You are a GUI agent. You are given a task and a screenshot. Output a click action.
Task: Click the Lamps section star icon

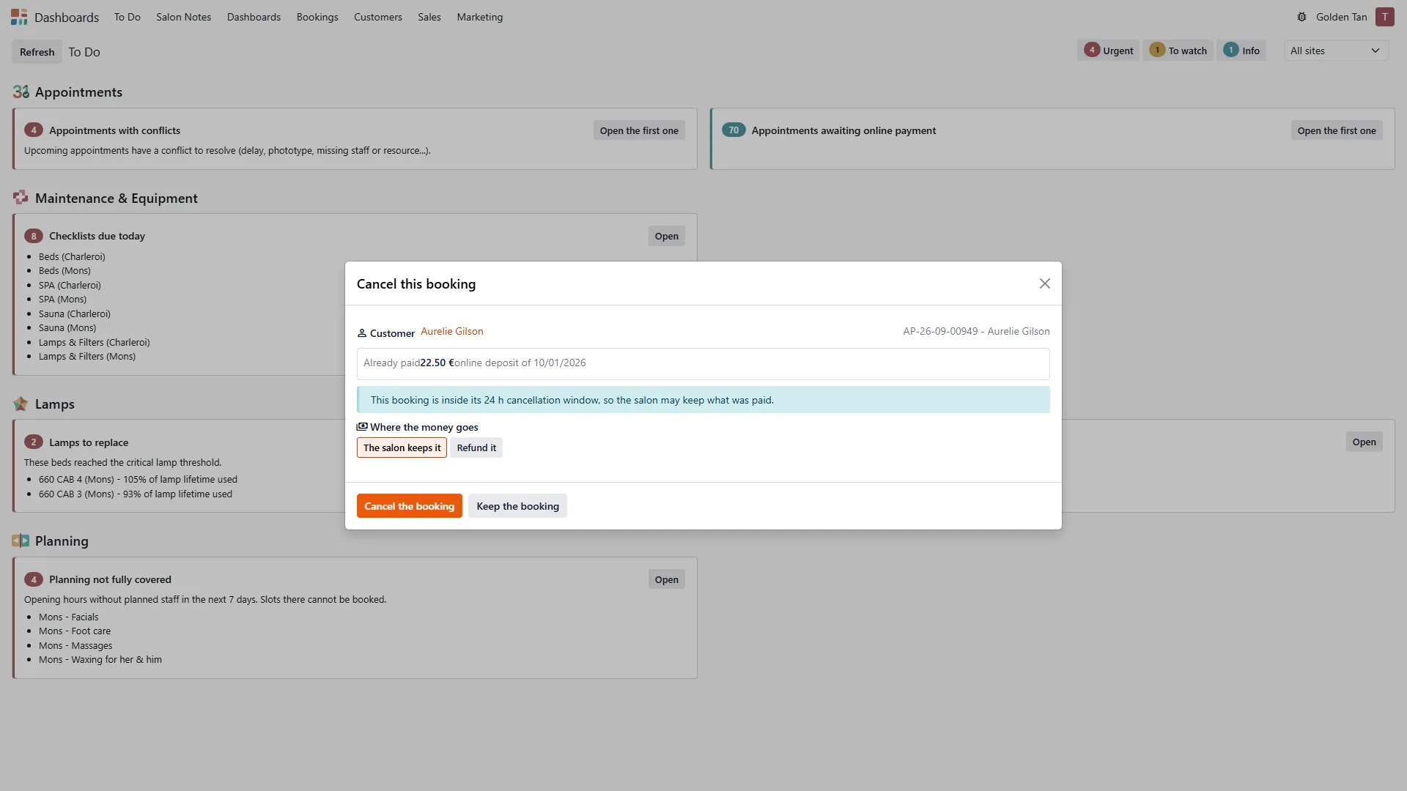pyautogui.click(x=21, y=404)
